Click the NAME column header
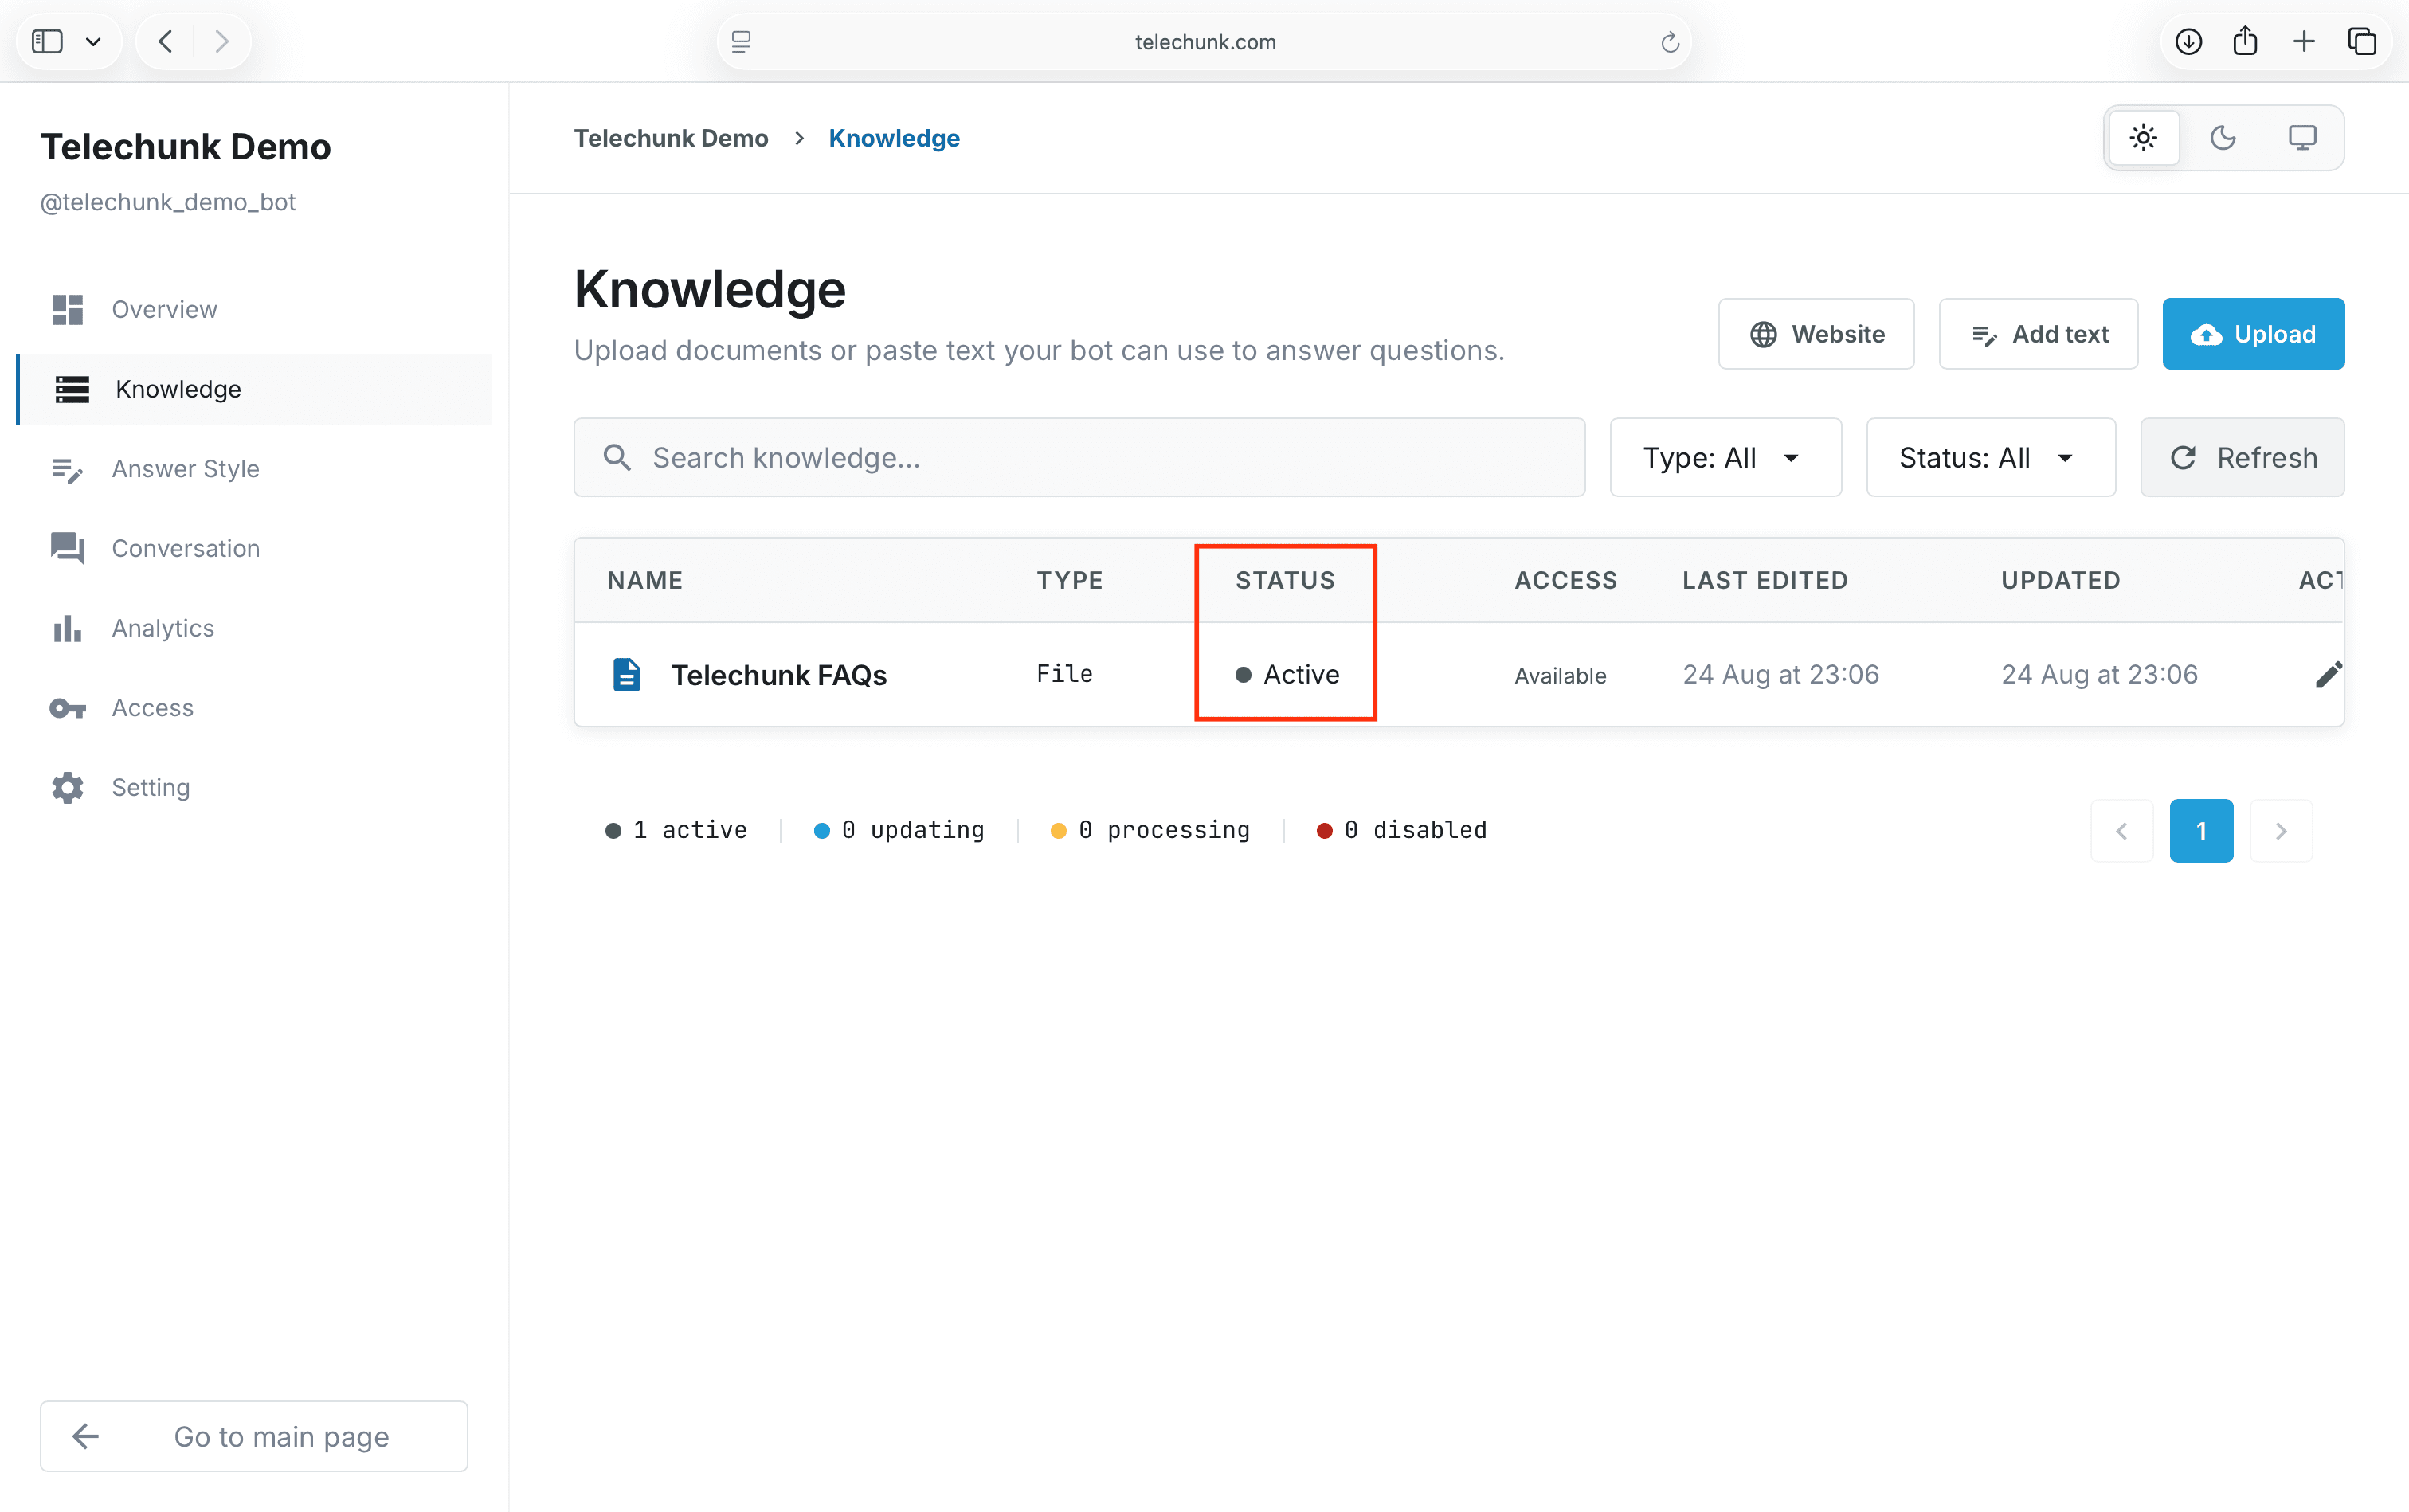This screenshot has width=2409, height=1512. pos(645,580)
